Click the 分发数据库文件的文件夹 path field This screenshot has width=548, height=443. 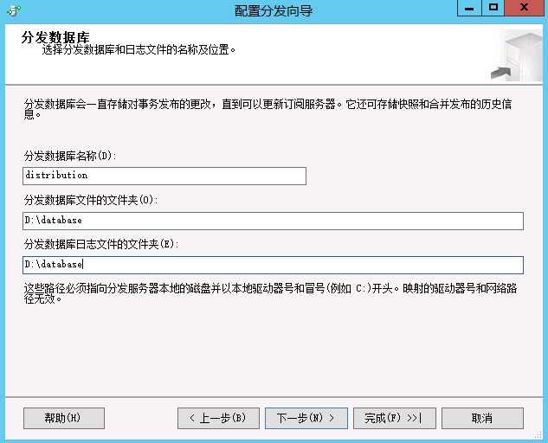pyautogui.click(x=273, y=221)
